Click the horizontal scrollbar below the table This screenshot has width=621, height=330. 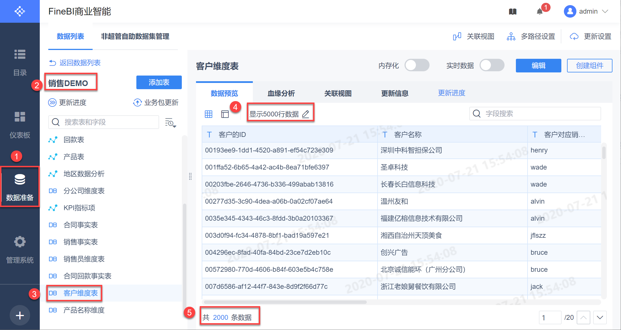tap(285, 302)
